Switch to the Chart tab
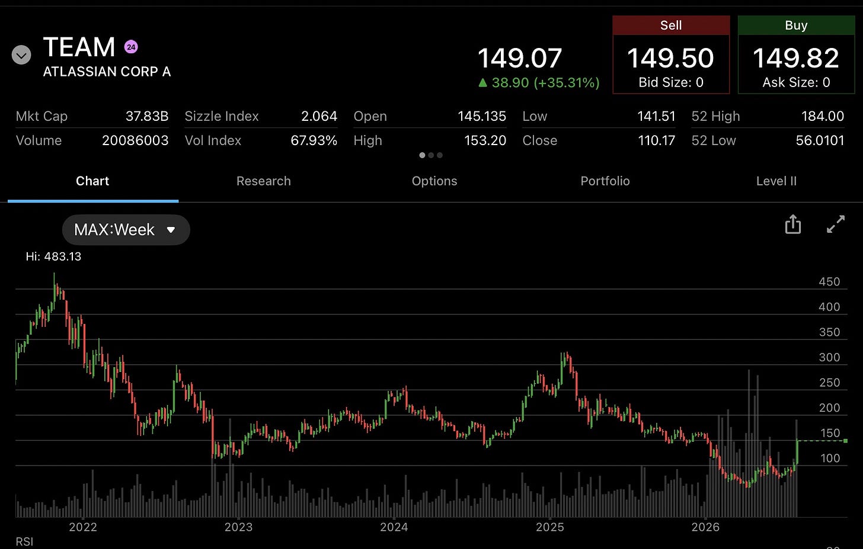Screen dimensions: 863x549 click(92, 181)
